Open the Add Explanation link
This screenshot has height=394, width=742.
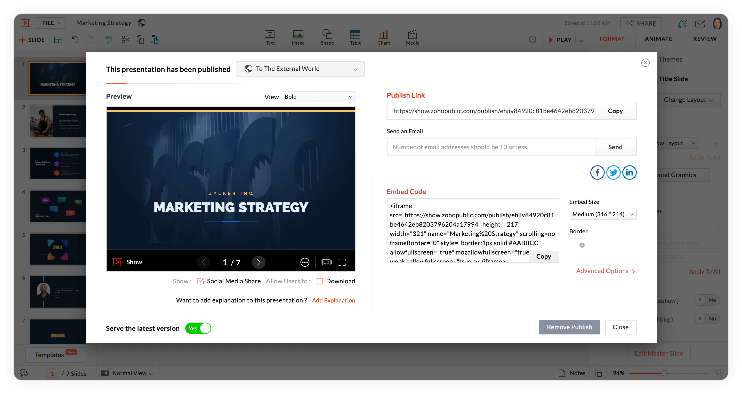click(x=333, y=300)
